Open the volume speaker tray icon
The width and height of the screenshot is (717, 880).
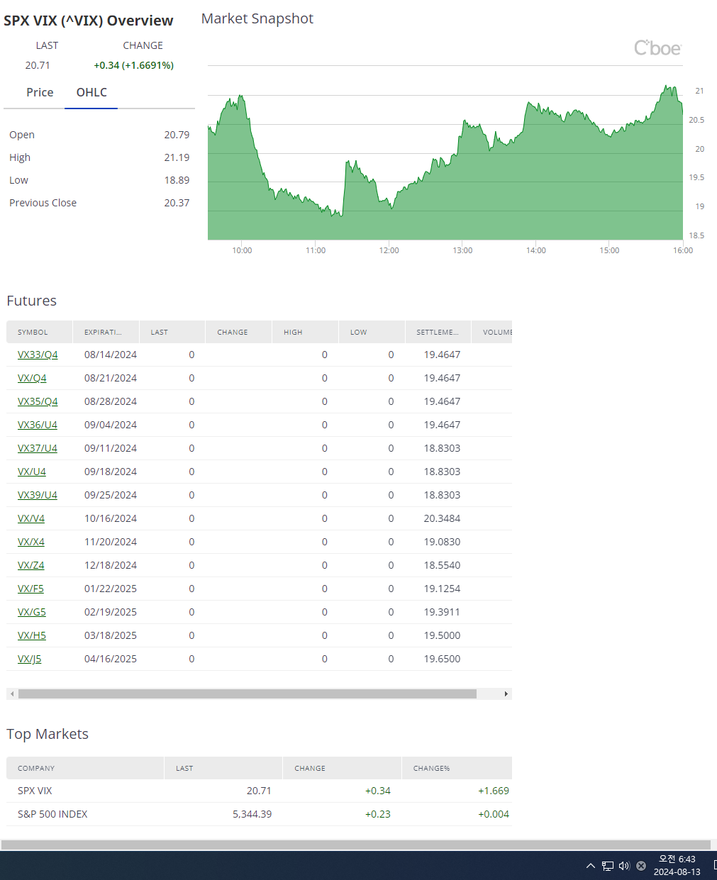(624, 866)
